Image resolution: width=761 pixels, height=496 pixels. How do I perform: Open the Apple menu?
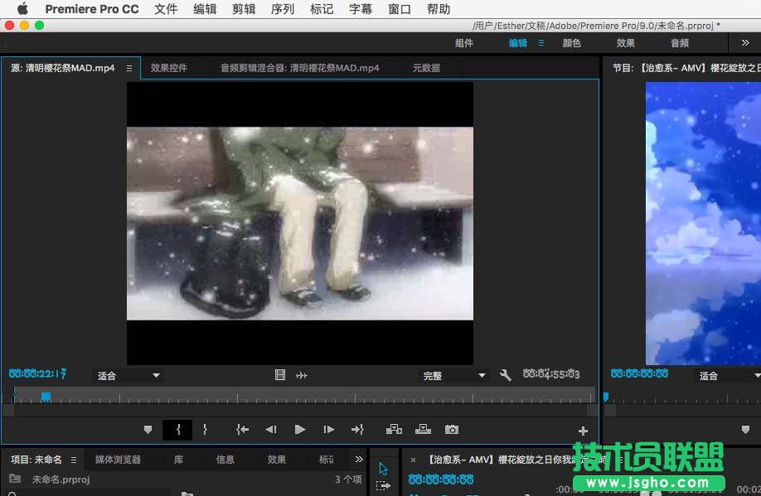22,9
